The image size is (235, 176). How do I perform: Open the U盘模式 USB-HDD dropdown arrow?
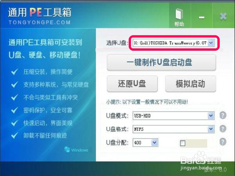point(211,116)
